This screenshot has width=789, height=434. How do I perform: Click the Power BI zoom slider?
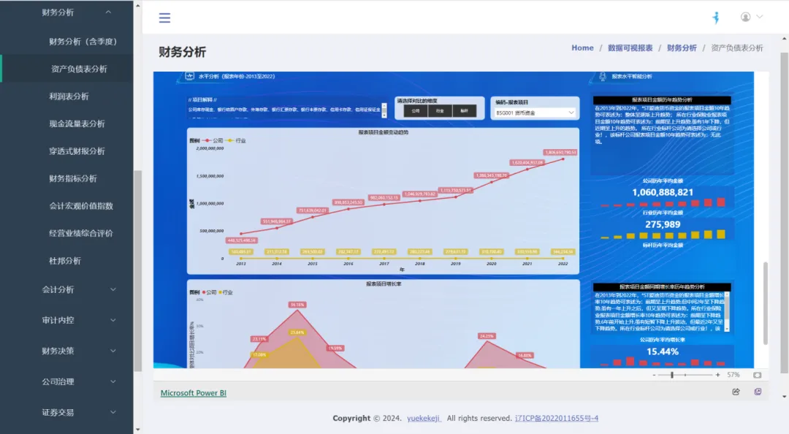pyautogui.click(x=685, y=375)
